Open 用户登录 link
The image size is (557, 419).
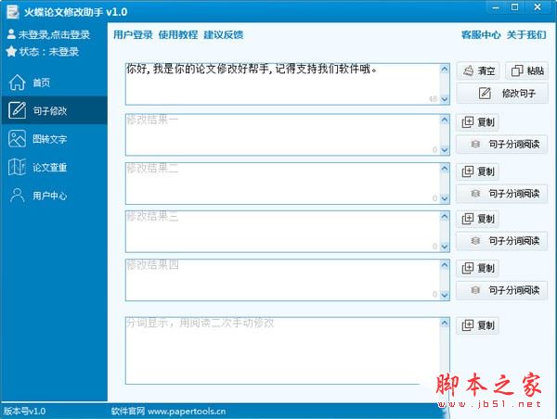pos(133,35)
